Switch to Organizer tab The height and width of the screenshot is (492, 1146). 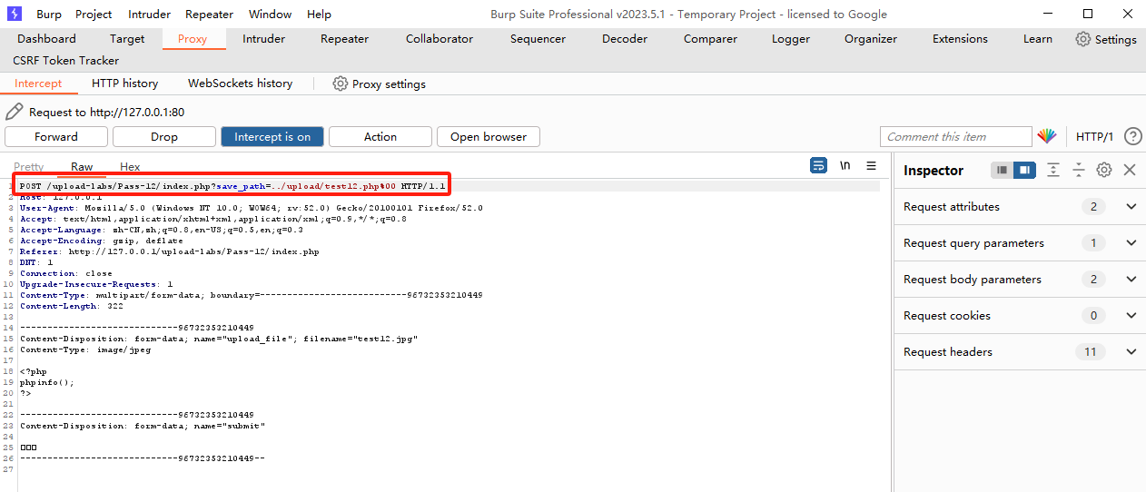pos(871,39)
